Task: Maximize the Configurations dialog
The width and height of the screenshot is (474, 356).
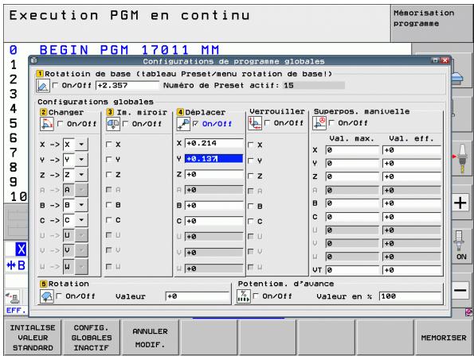Action: (x=435, y=60)
